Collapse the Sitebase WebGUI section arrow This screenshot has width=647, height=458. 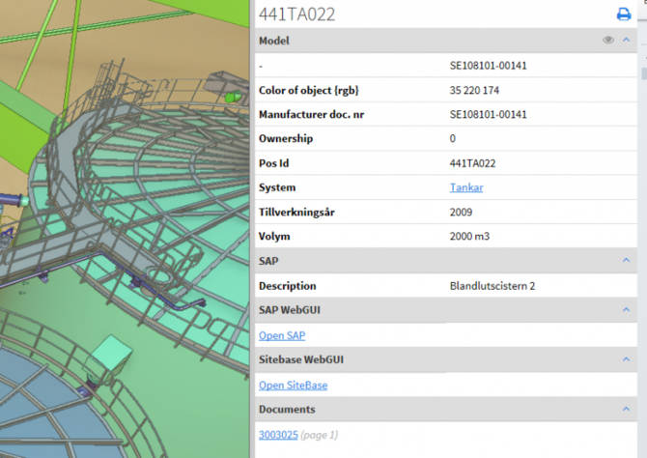(x=627, y=359)
